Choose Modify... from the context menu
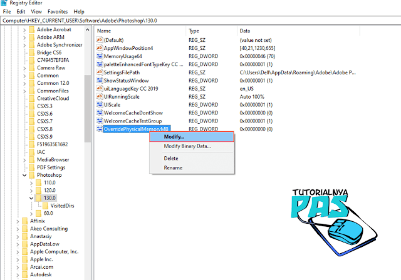This screenshot has height=280, width=401. [x=192, y=137]
